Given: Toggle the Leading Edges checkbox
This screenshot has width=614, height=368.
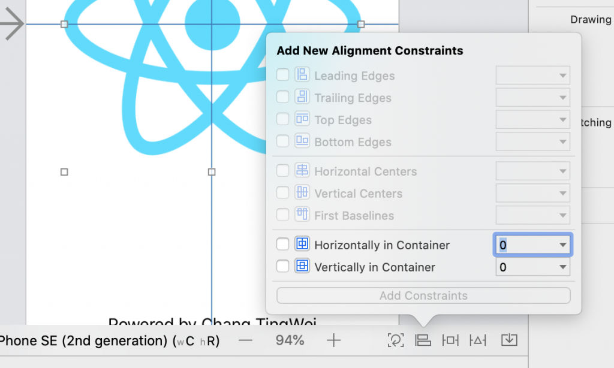Looking at the screenshot, I should pos(283,75).
